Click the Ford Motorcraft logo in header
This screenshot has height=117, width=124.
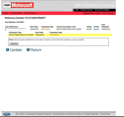(x=18, y=5)
